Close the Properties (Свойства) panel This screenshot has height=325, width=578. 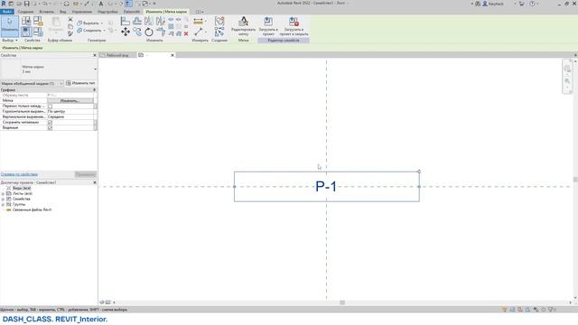click(94, 55)
